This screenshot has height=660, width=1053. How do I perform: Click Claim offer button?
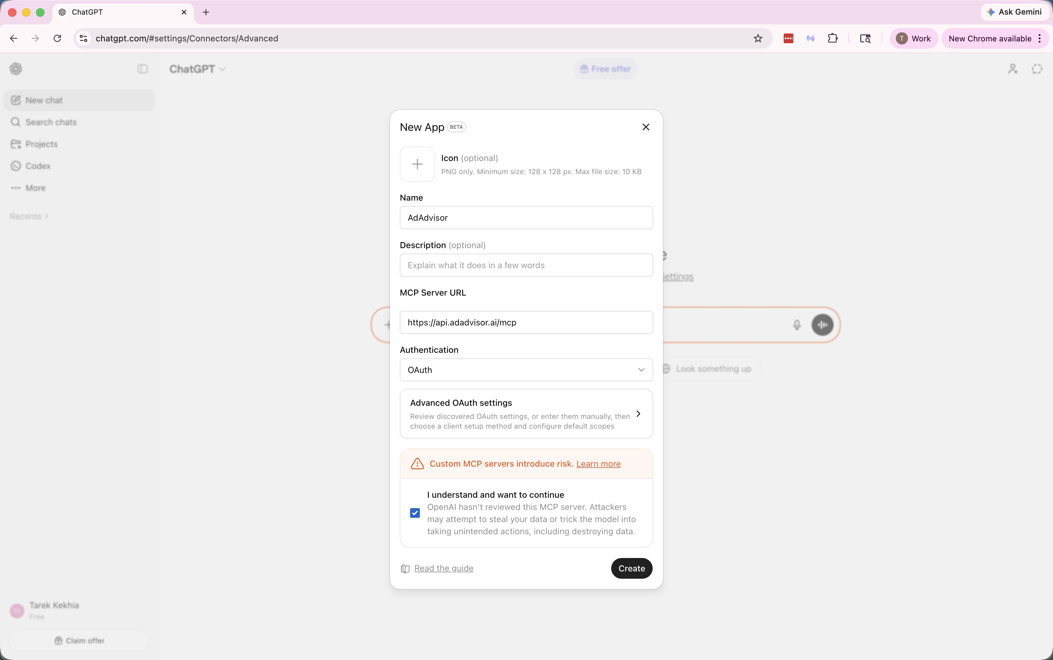80,641
